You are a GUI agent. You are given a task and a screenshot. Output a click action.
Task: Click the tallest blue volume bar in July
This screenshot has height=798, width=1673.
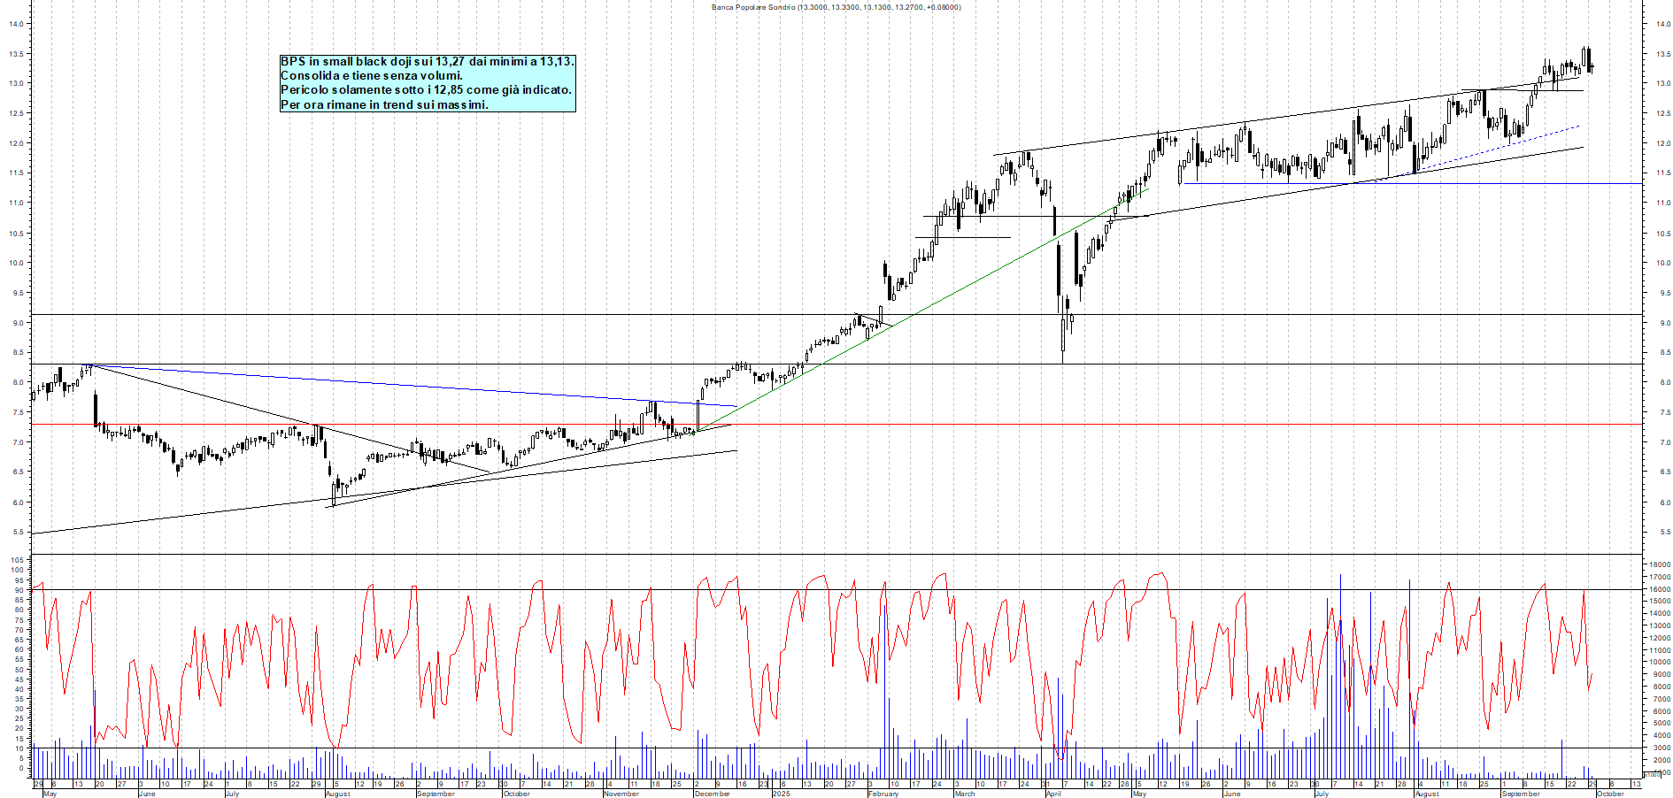point(1340,672)
